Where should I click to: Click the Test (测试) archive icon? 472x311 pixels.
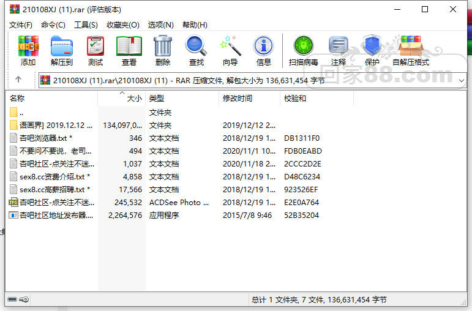coord(96,46)
